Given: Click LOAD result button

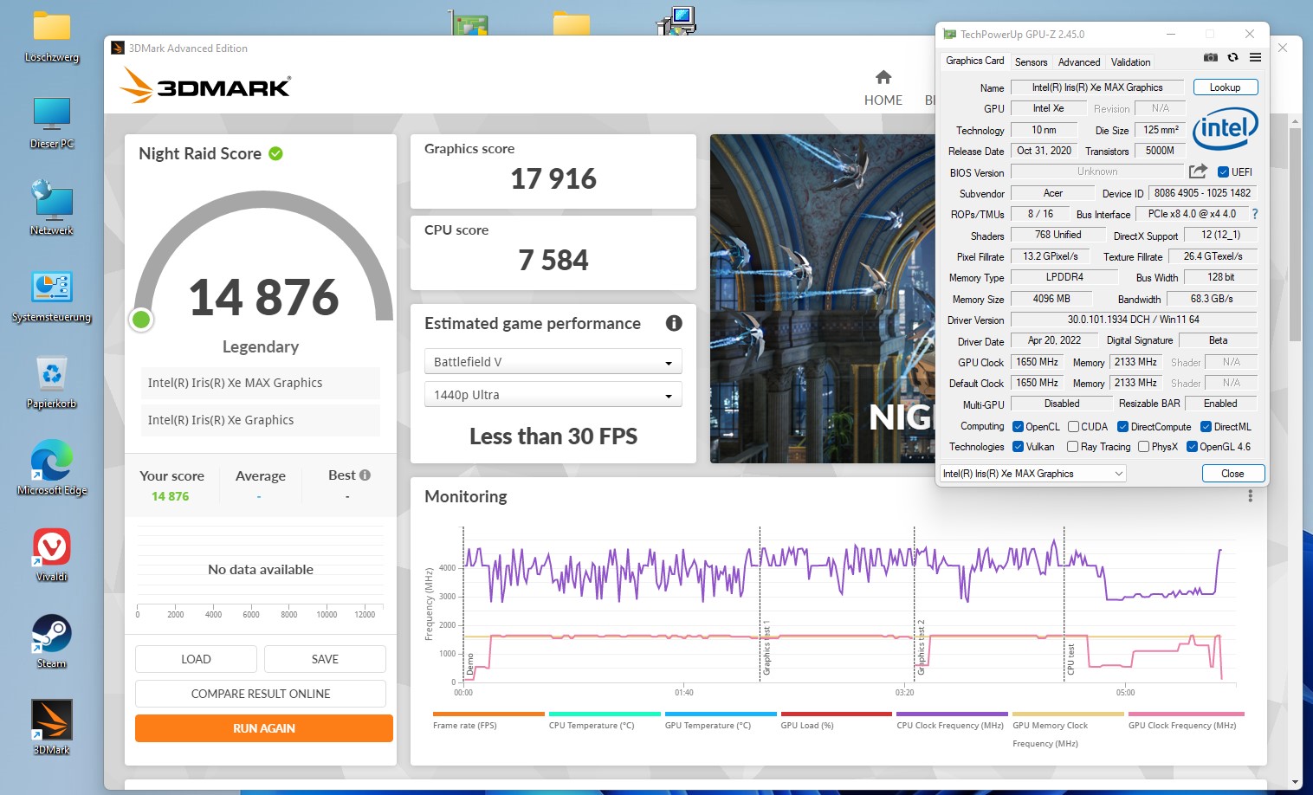Looking at the screenshot, I should click(196, 659).
